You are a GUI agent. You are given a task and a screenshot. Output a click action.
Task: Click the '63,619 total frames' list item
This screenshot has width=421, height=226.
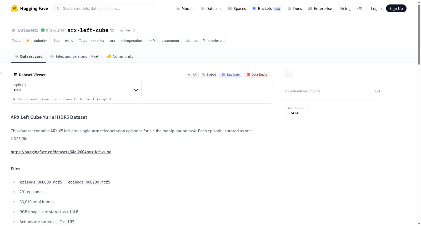pyautogui.click(x=37, y=202)
